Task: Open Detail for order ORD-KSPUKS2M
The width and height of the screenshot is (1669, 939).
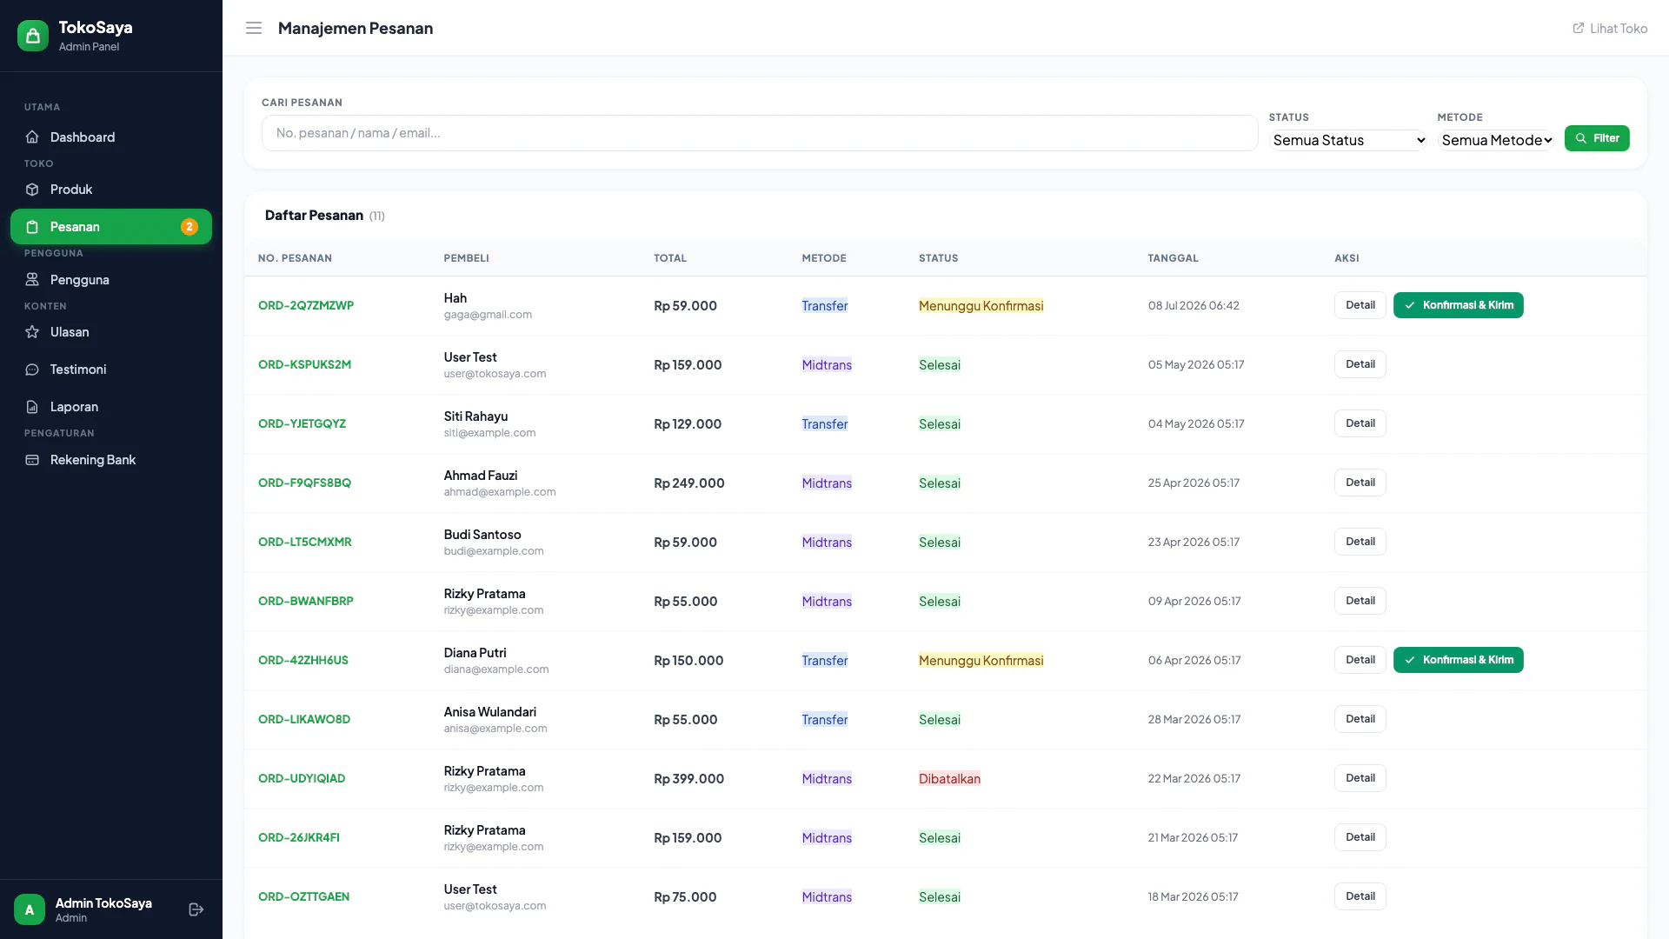Action: [x=1360, y=364]
